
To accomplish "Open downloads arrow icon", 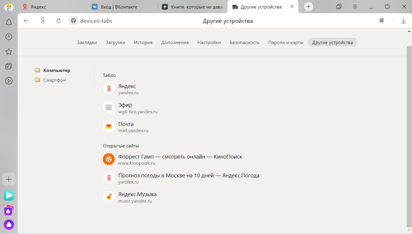I will point(404,21).
